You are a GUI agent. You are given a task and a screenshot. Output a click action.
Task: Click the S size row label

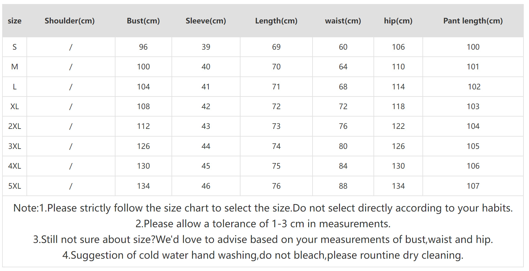(14, 47)
